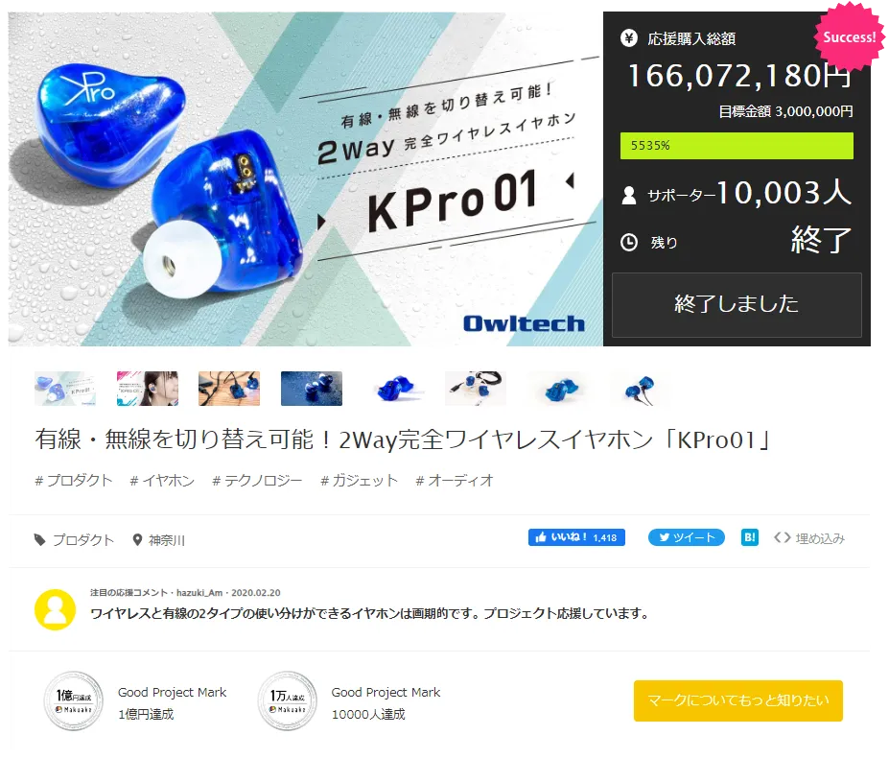889x759 pixels.
Task: Click the Hatena bookmark B! icon
Action: coord(750,537)
